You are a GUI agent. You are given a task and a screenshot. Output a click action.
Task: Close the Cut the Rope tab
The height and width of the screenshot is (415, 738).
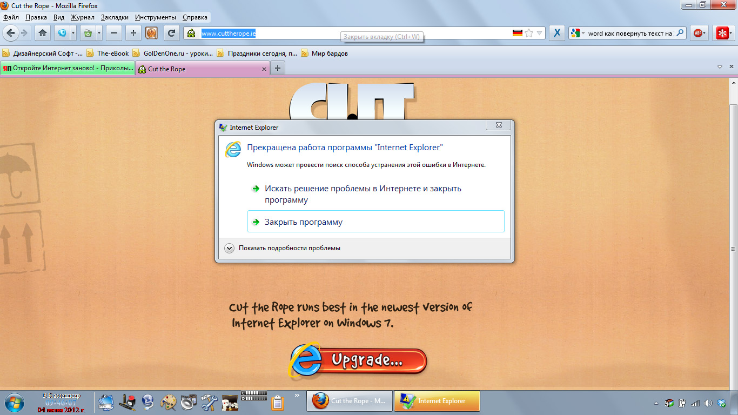[x=264, y=69]
